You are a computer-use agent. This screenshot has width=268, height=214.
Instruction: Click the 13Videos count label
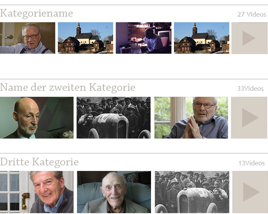tap(251, 163)
